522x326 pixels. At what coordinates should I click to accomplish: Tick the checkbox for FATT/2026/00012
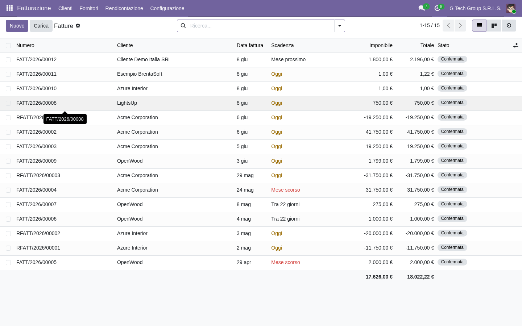pyautogui.click(x=8, y=60)
